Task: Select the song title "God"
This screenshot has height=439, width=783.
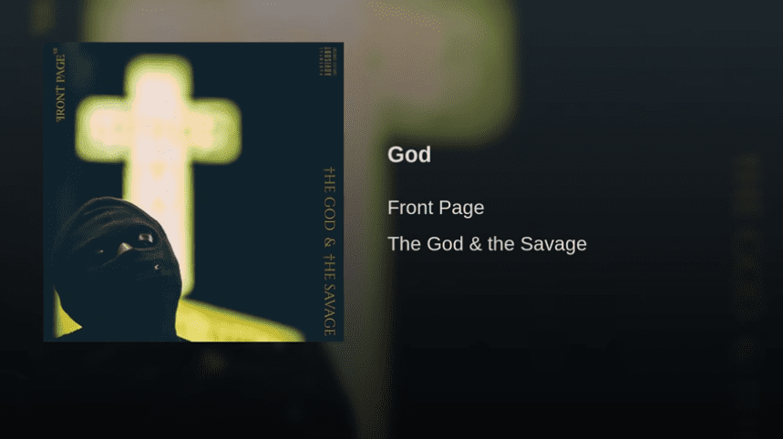Action: coord(409,155)
